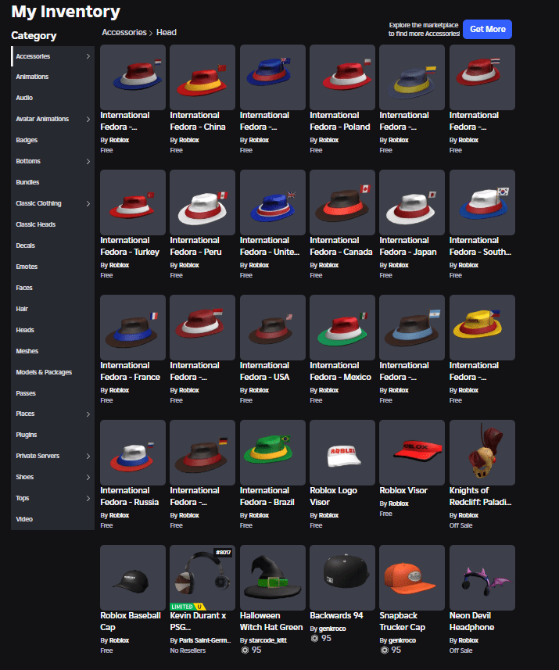Open the International Fedora - Brazil title link
Screen dimensions: 559x670
click(270, 496)
